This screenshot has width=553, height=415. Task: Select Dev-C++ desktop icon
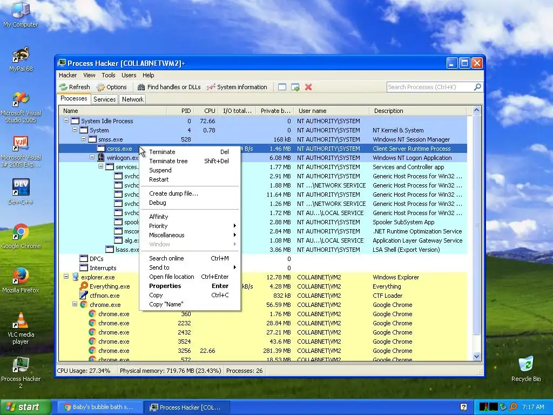21,192
